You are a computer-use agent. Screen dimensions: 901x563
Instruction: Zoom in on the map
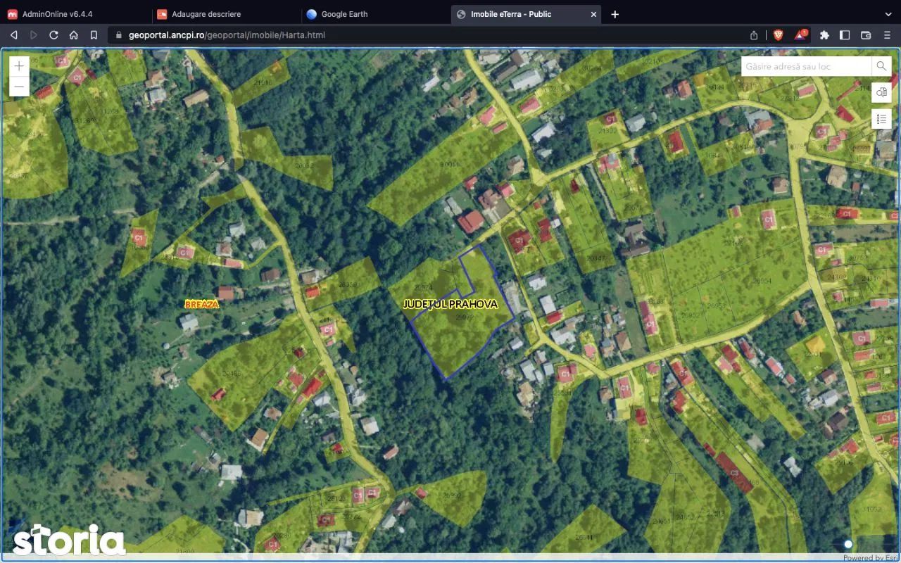point(19,66)
